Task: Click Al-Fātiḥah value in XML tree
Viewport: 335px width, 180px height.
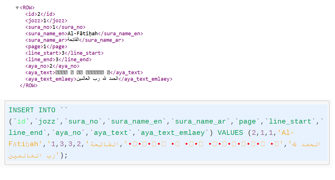Action: click(x=82, y=34)
